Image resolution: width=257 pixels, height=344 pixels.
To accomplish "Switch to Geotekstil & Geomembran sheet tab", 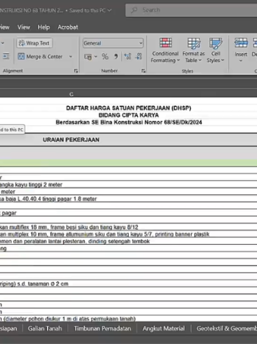I will pyautogui.click(x=226, y=329).
